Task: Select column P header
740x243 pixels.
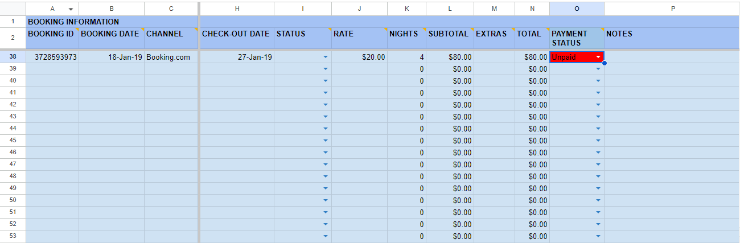Action: [672, 9]
